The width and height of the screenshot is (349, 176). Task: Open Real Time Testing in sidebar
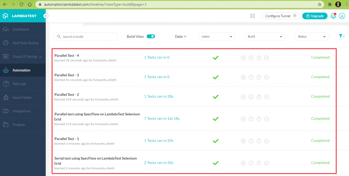point(23,43)
